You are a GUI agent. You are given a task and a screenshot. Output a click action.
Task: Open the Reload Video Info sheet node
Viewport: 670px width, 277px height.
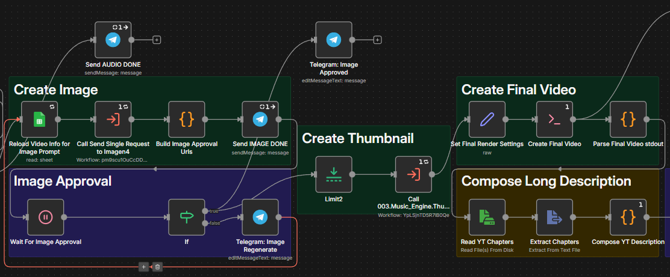39,119
